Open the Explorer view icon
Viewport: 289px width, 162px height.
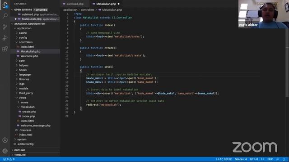[5, 5]
